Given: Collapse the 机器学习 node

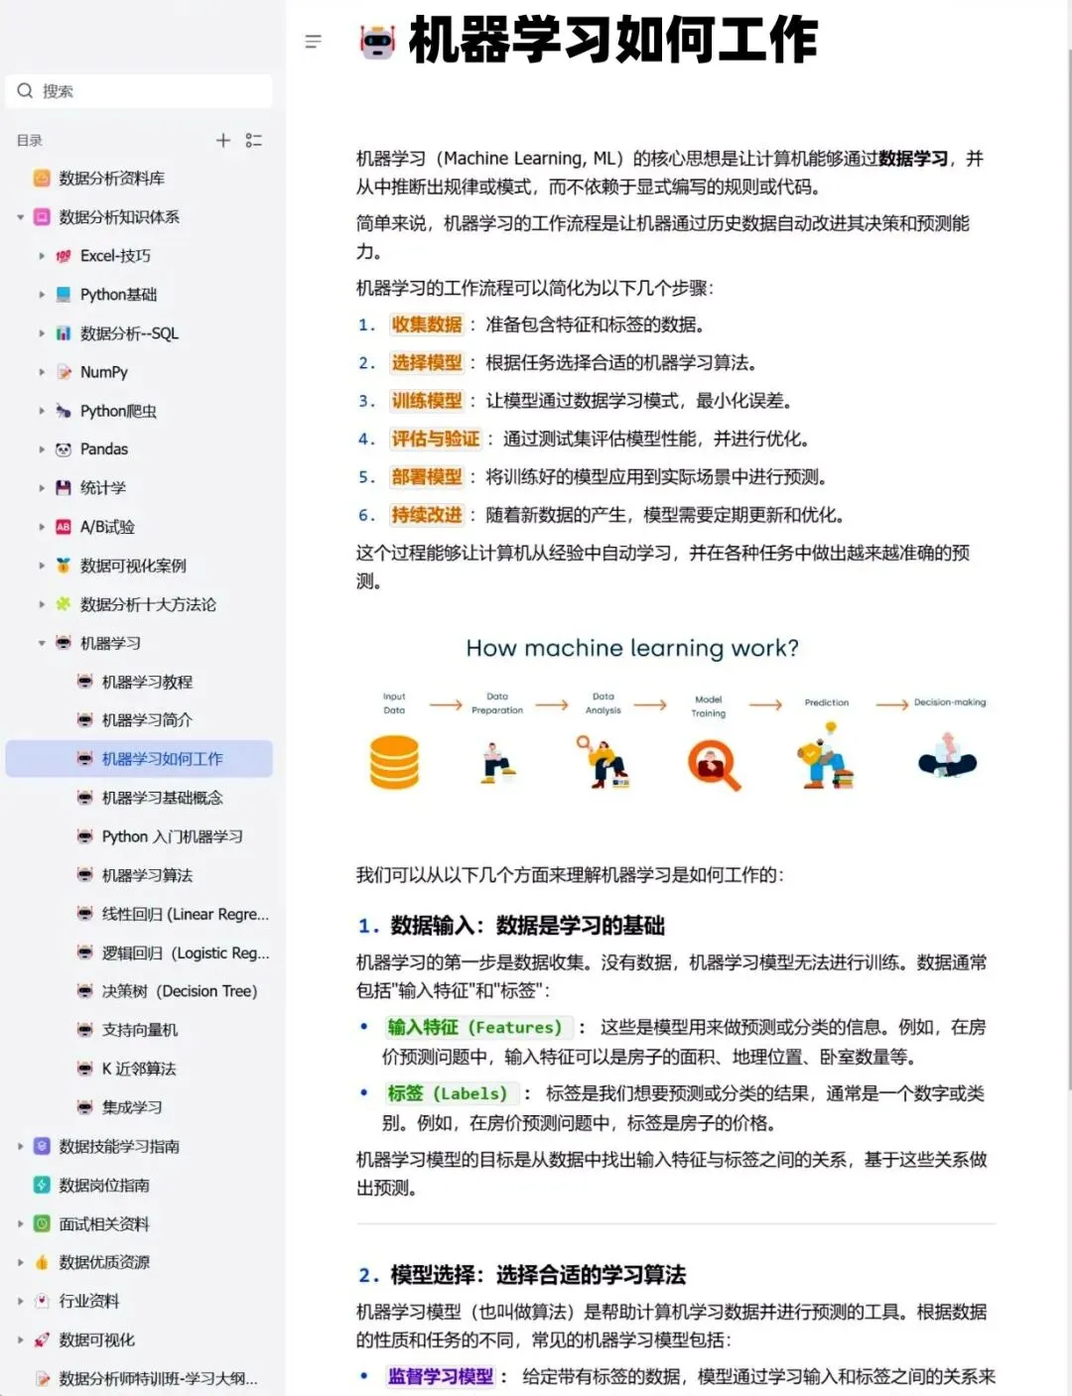Looking at the screenshot, I should tap(42, 643).
